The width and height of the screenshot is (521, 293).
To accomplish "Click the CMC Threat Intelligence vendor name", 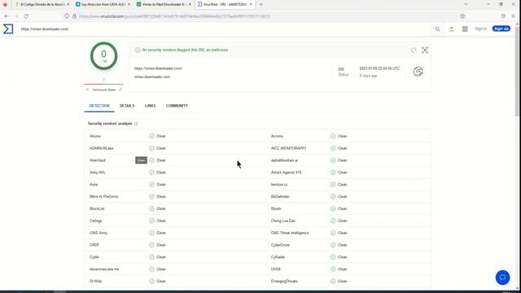I will tap(290, 233).
